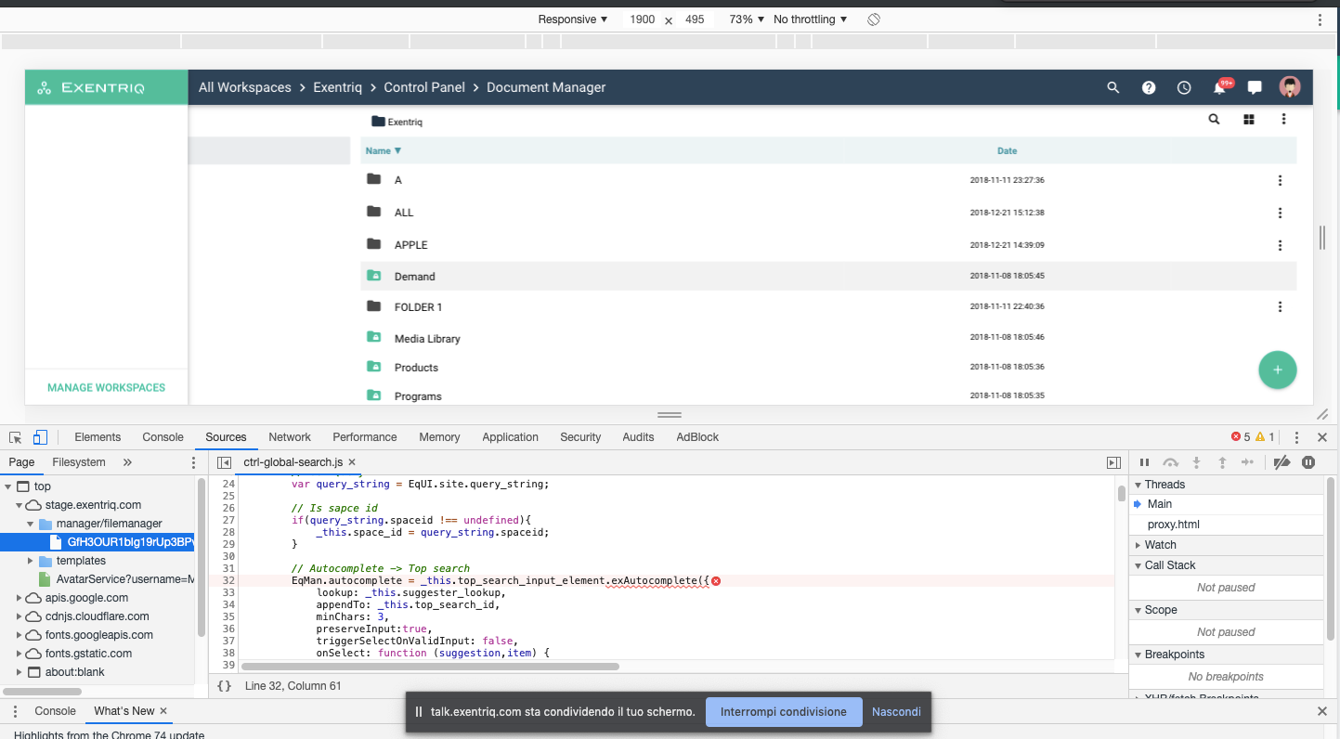
Task: Open the No throttling dropdown
Action: 810,19
